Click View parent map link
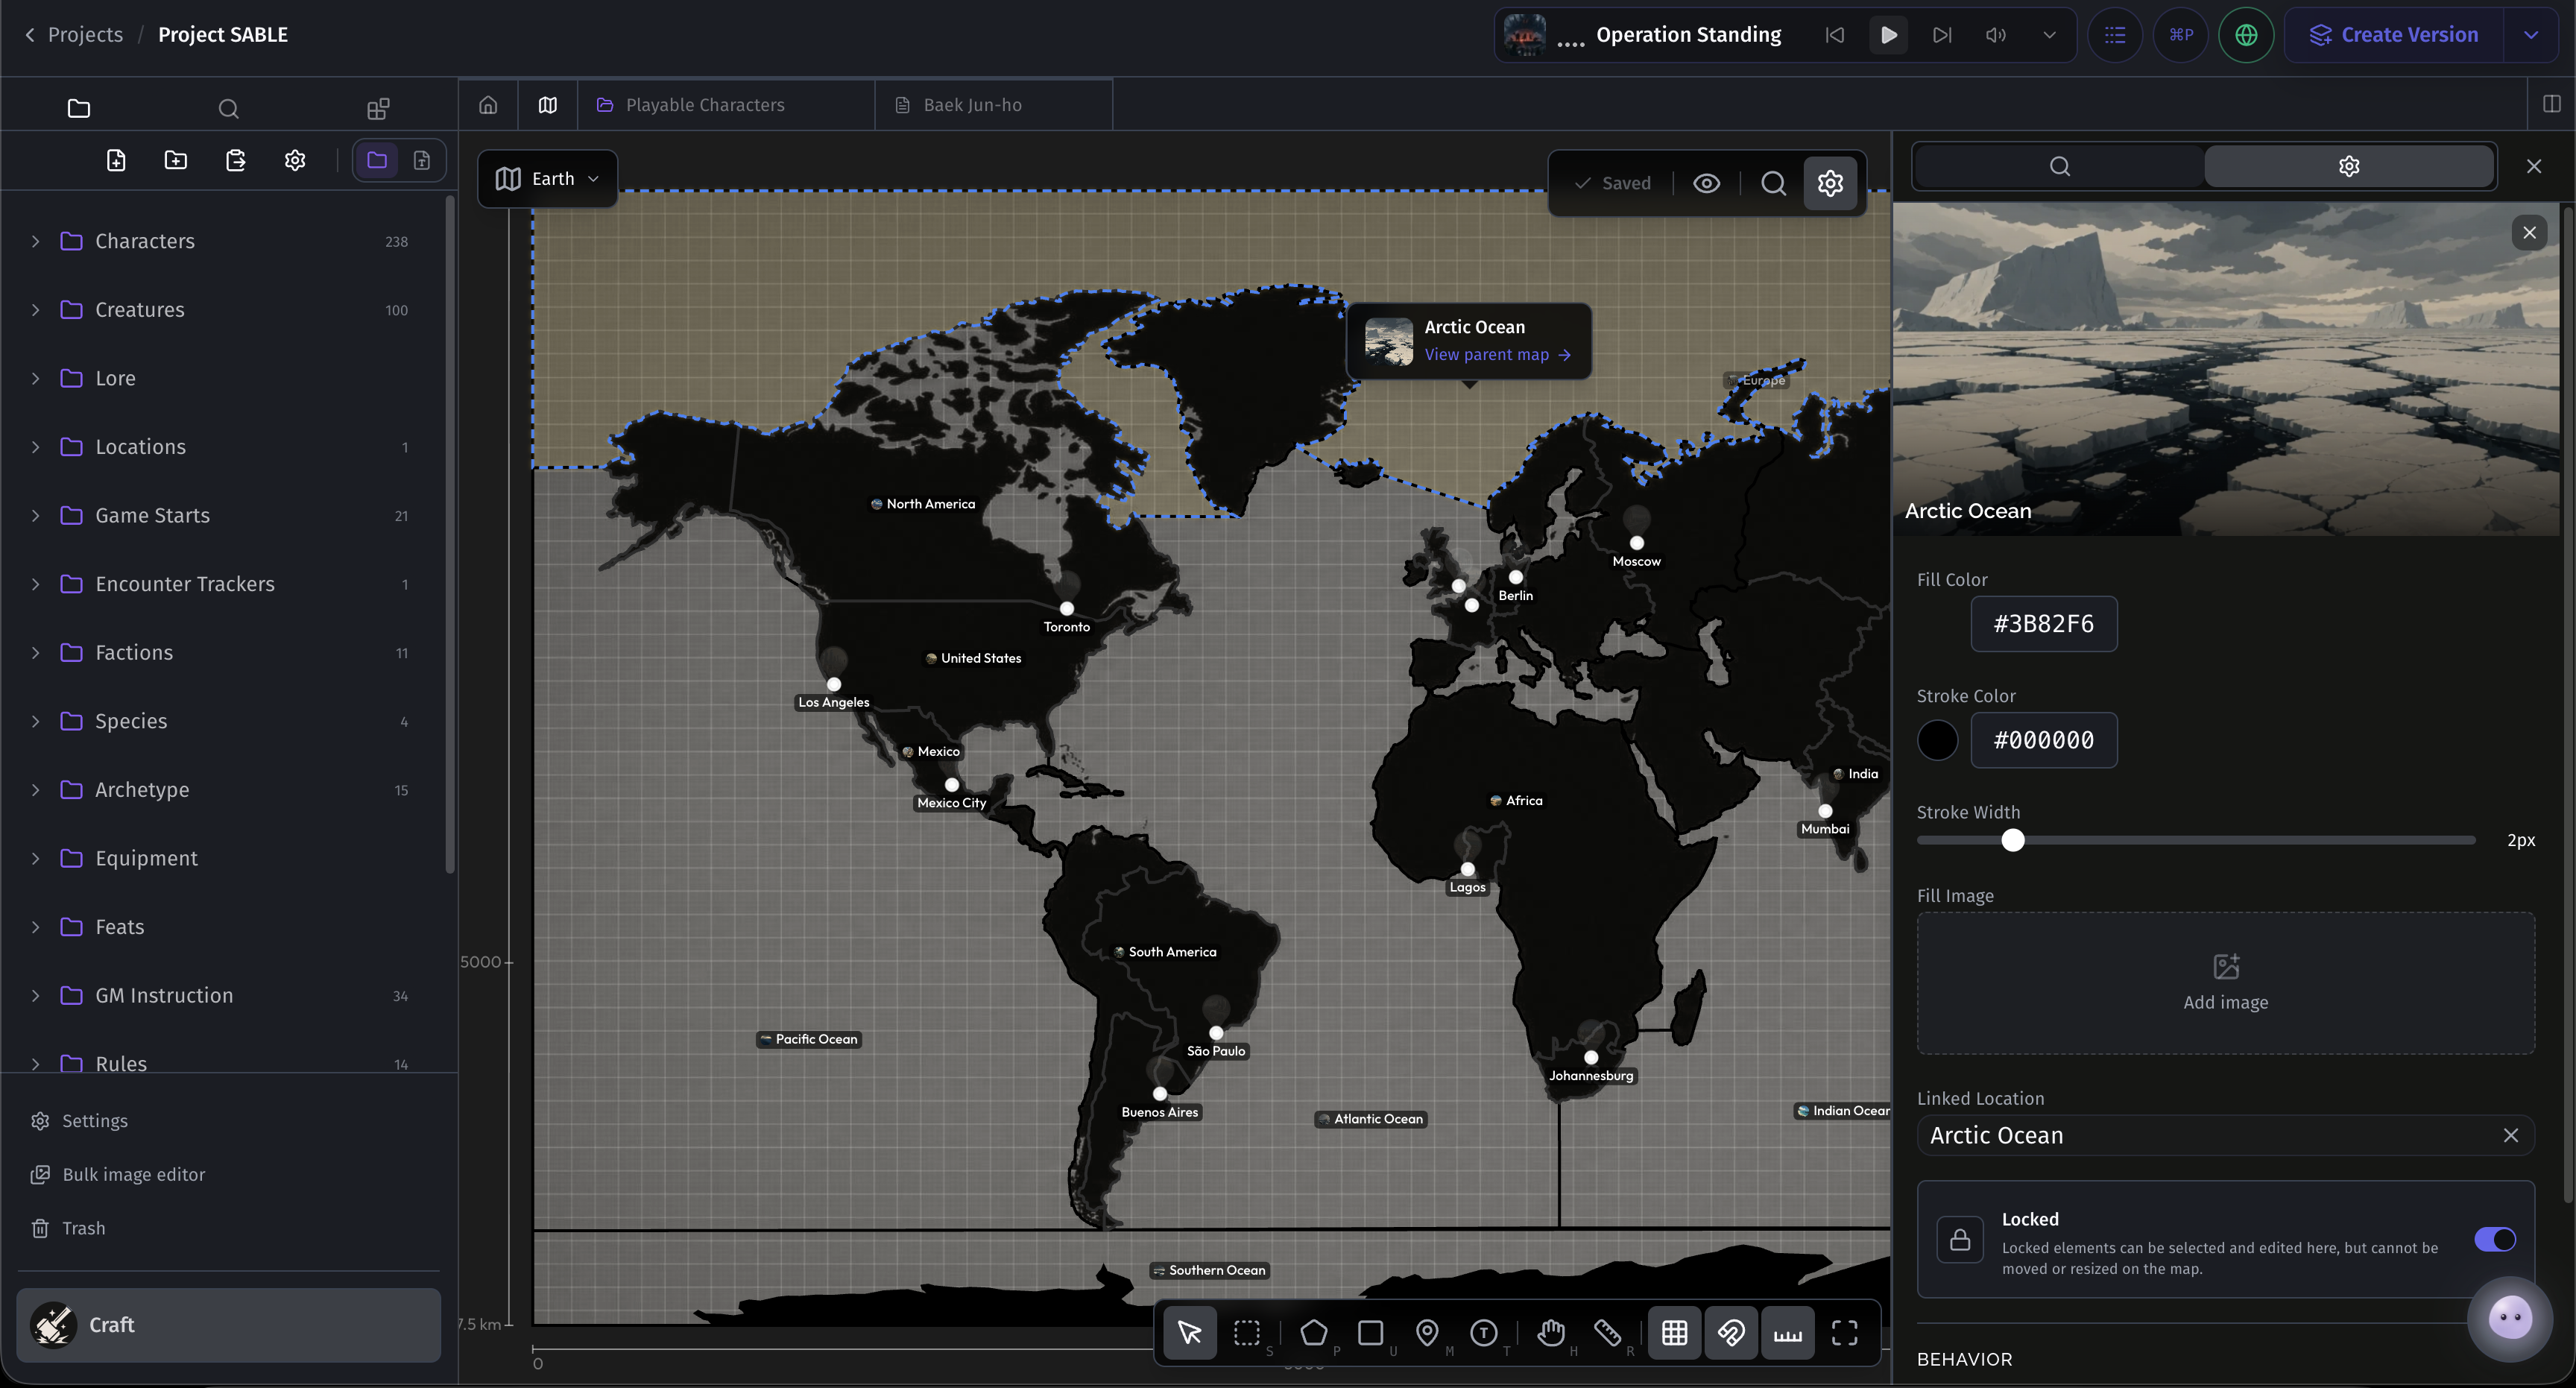The image size is (2576, 1388). (x=1497, y=355)
